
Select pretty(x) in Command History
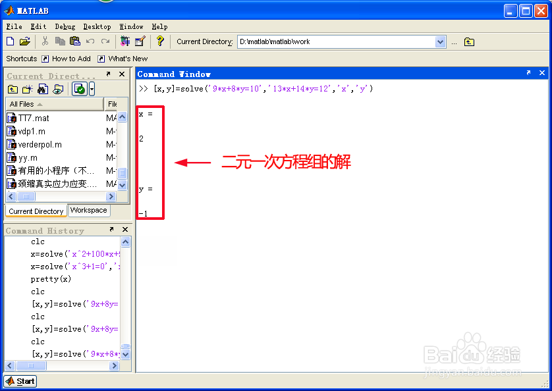pyautogui.click(x=51, y=279)
